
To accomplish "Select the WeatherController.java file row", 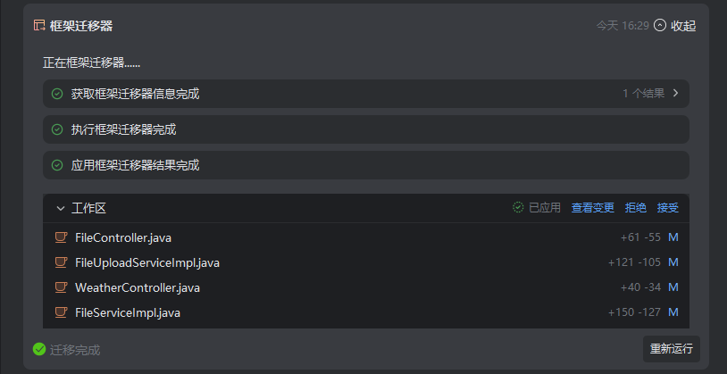I will 138,287.
